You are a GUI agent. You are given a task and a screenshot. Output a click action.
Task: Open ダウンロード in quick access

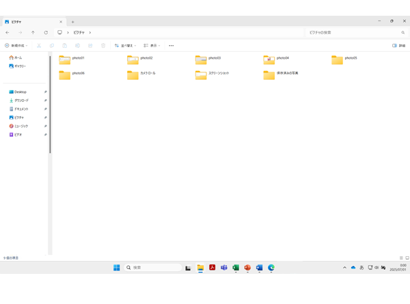pyautogui.click(x=20, y=100)
